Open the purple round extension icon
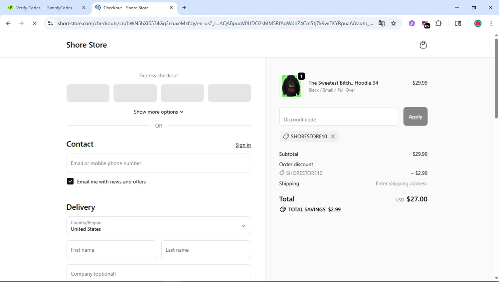499x282 pixels. coord(412,23)
